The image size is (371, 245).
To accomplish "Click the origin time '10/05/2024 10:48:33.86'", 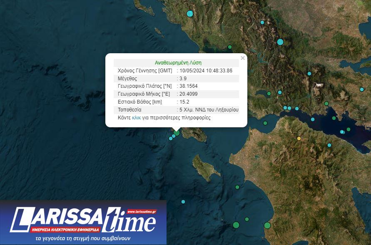I will coord(206,70).
